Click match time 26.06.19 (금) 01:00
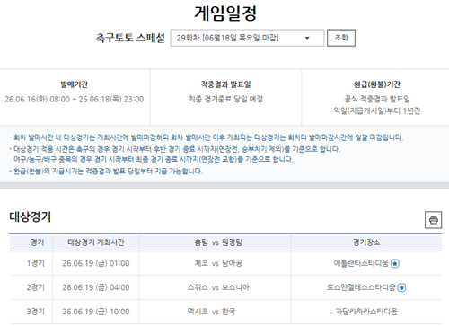This screenshot has height=326, width=449. [x=96, y=263]
